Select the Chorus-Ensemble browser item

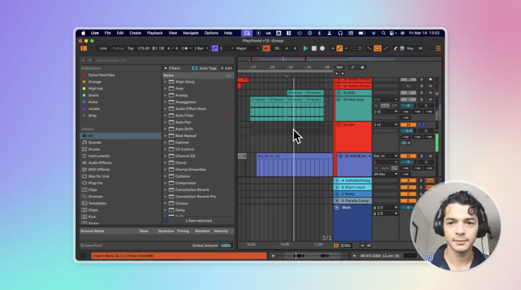[x=190, y=169]
